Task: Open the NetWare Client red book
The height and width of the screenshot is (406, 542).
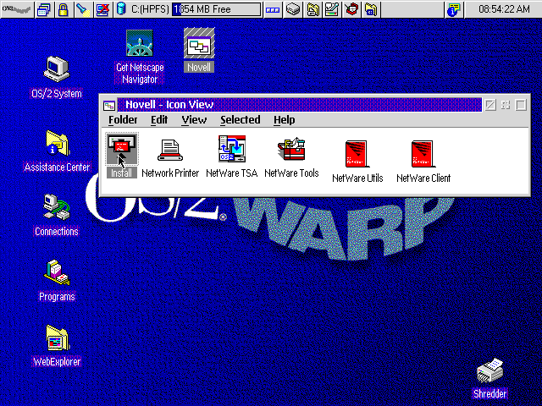Action: 423,154
